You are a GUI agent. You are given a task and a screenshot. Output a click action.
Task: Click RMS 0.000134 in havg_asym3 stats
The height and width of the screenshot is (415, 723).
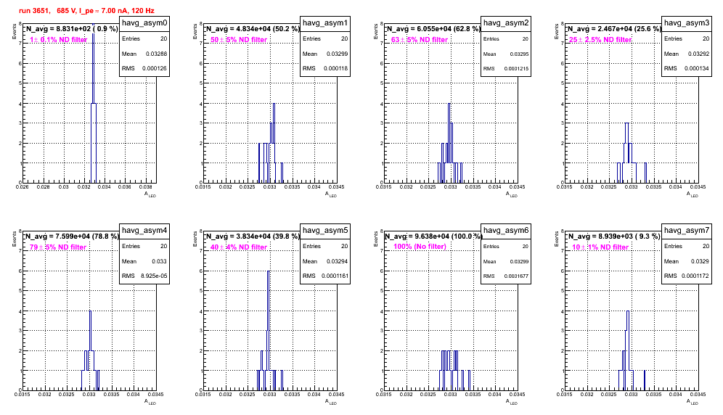coord(687,69)
